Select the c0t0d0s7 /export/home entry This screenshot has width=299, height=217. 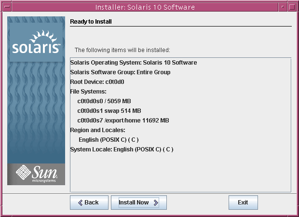pyautogui.click(x=123, y=121)
